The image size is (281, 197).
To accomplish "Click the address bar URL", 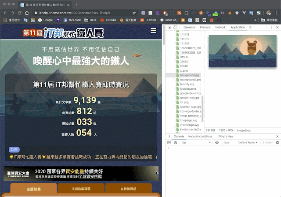I will pos(75,13).
